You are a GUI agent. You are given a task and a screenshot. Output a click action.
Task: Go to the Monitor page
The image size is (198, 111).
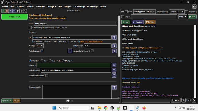20,7
